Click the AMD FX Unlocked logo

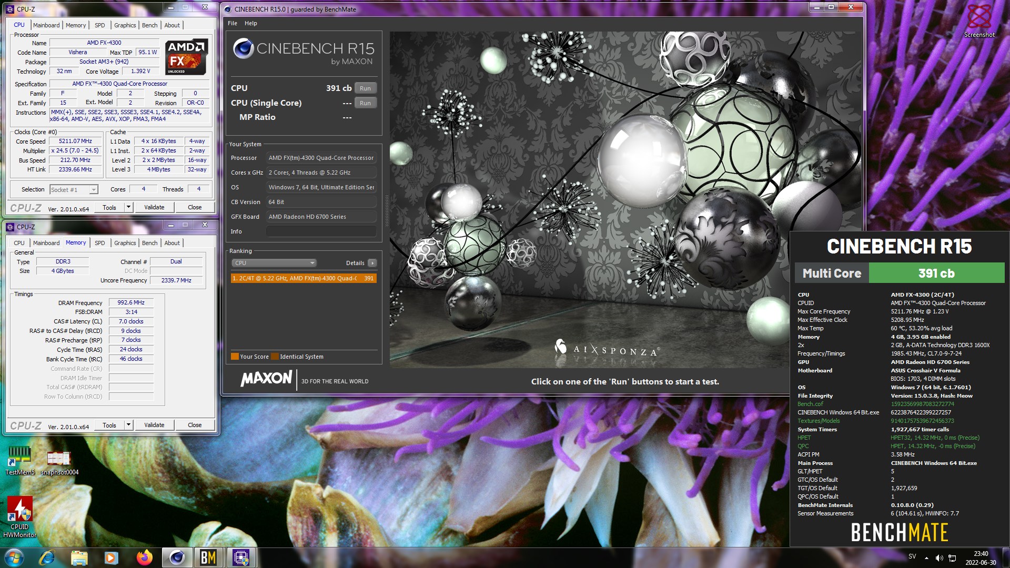tap(186, 57)
